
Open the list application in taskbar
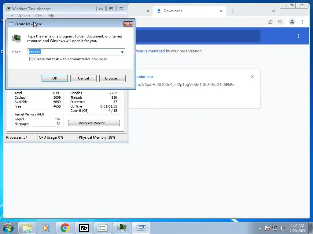pyautogui.click(x=103, y=228)
